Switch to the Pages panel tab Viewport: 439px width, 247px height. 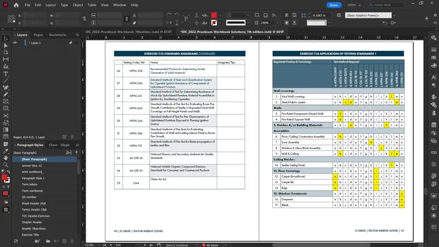[x=38, y=35]
